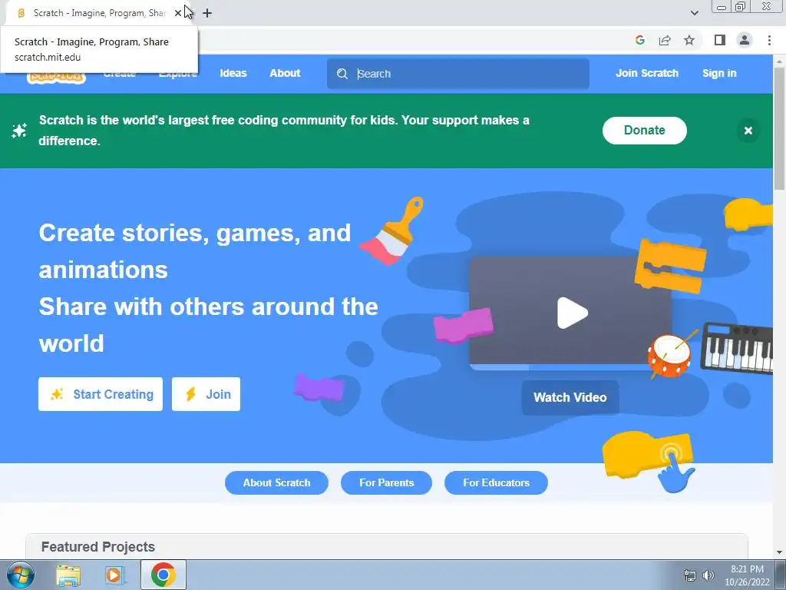Open About Scratch pill link
This screenshot has width=786, height=590.
coord(276,482)
